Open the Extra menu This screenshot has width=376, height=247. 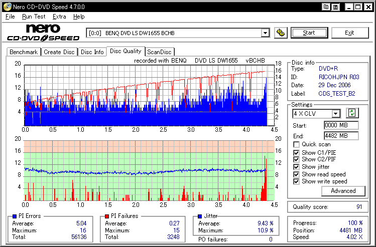[59, 17]
